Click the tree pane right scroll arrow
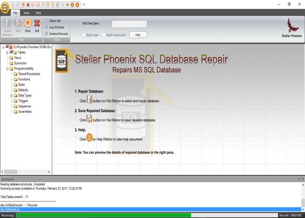 (49, 172)
